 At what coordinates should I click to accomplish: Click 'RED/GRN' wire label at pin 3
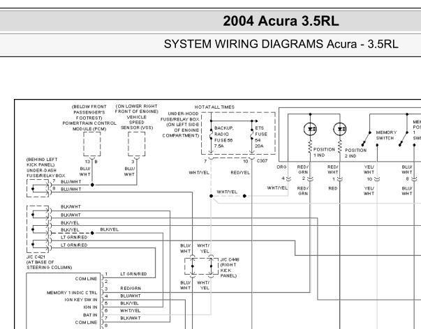131,289
